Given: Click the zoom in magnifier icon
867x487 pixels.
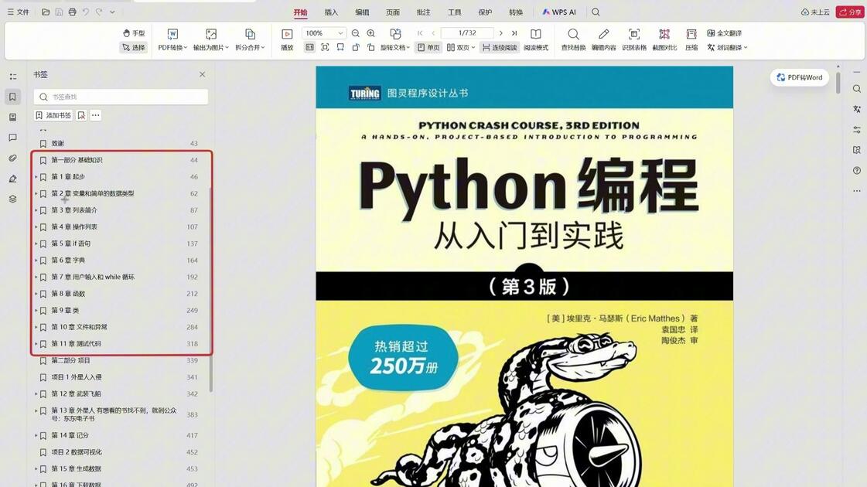Looking at the screenshot, I should pos(371,33).
